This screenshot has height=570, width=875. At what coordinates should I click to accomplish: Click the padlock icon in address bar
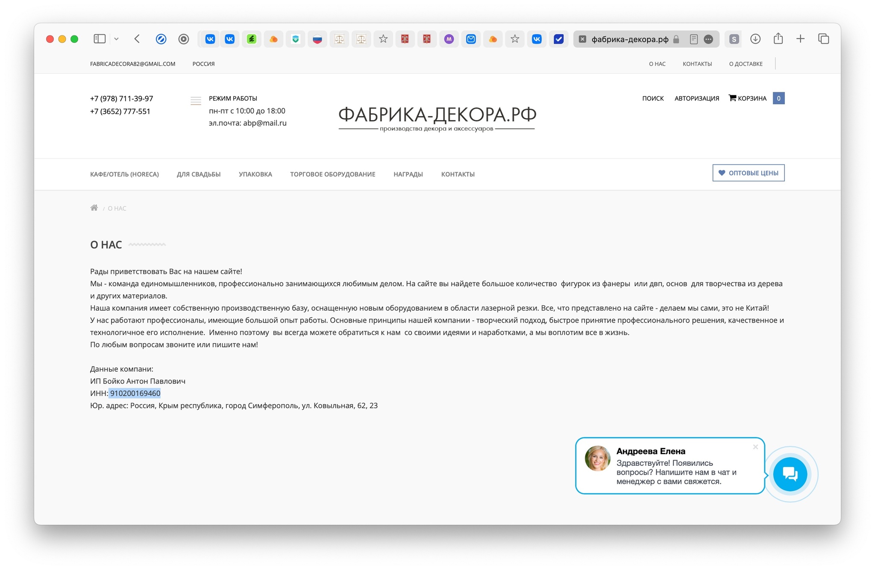point(676,39)
